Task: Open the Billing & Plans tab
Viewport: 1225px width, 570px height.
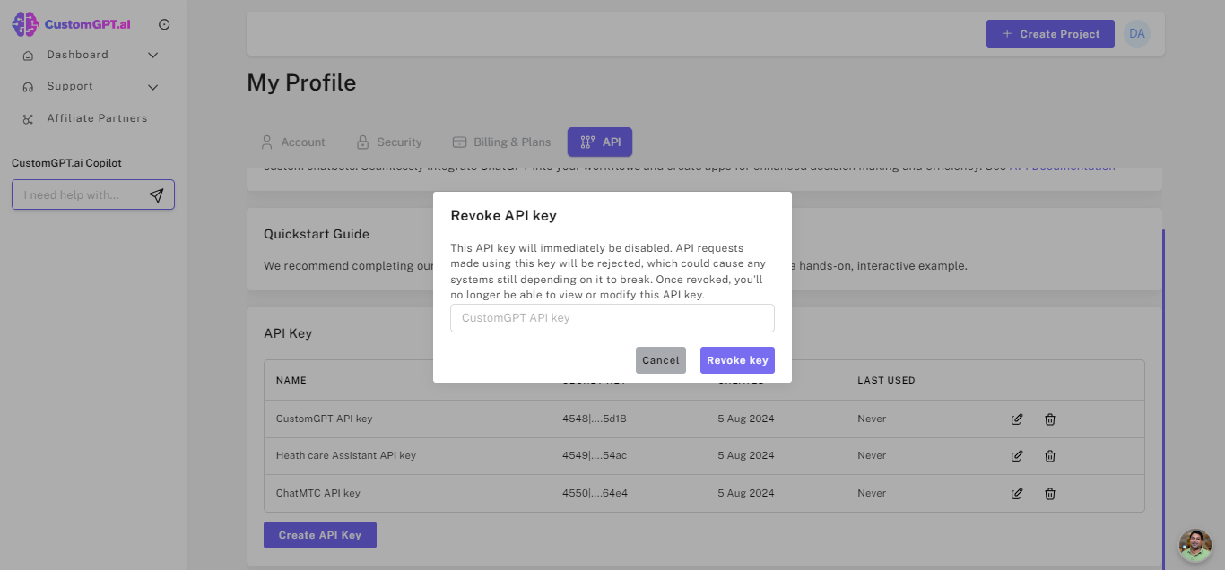Action: pyautogui.click(x=501, y=142)
